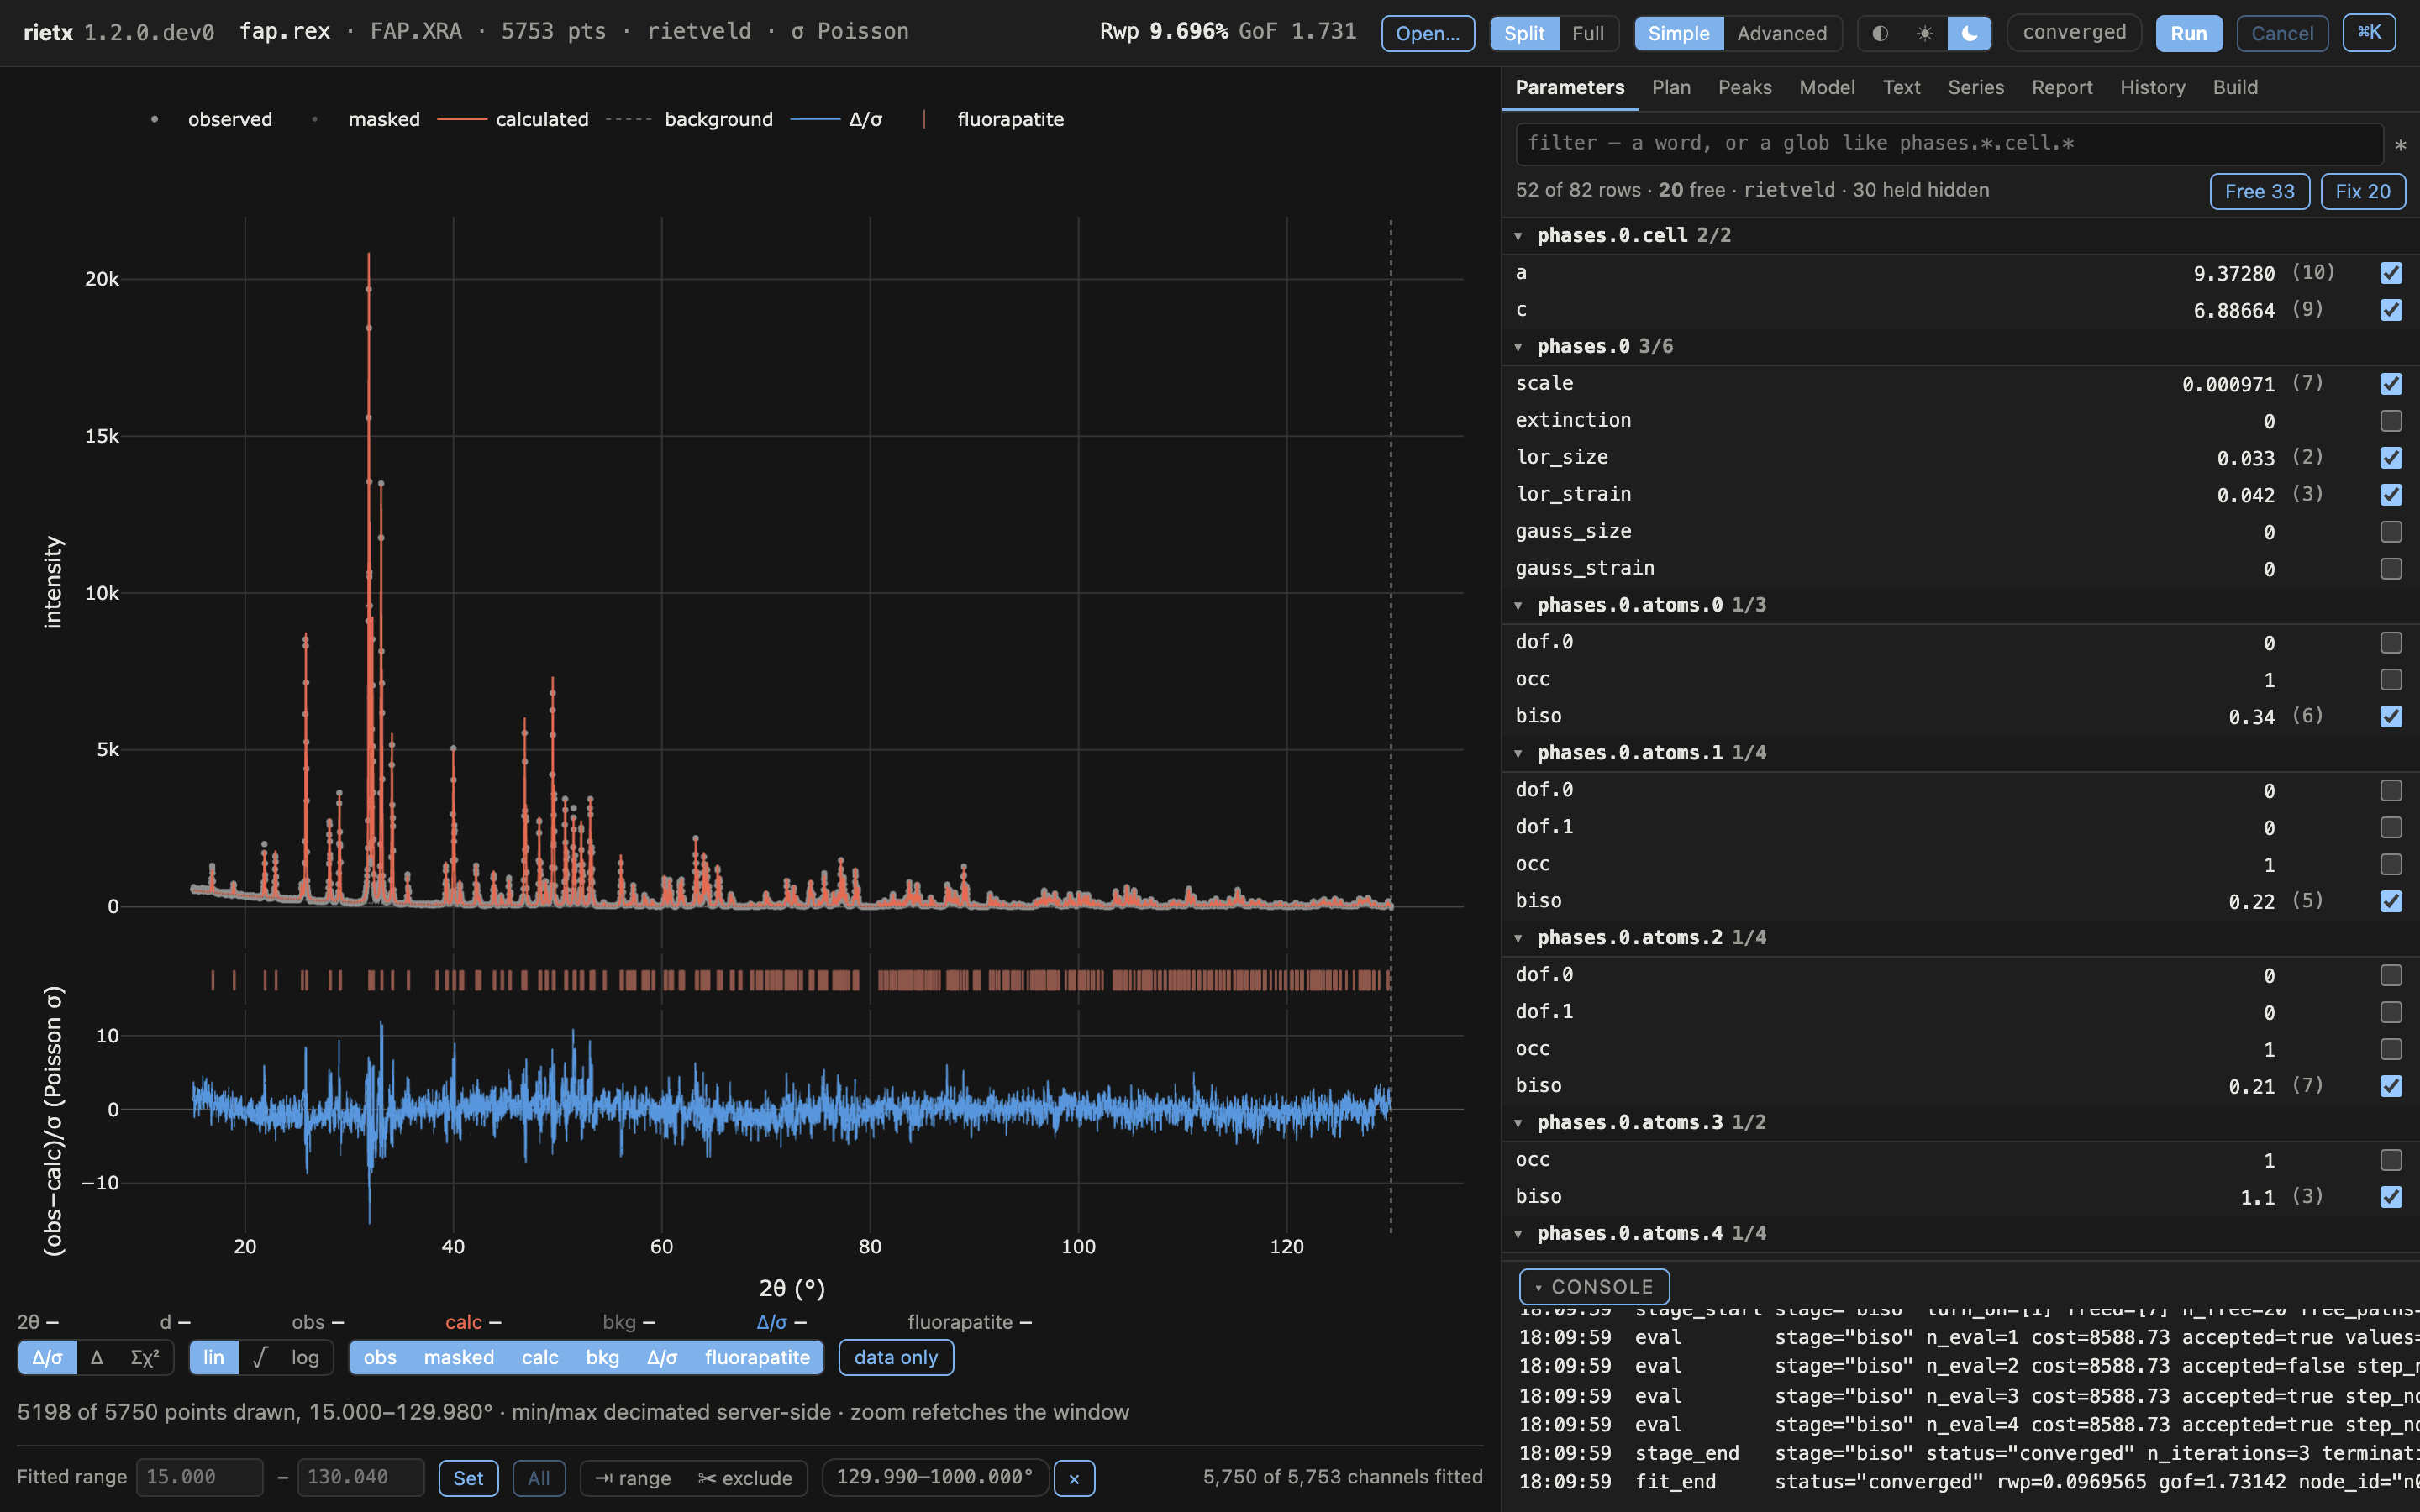
Task: Click the Cancel button
Action: (x=2282, y=33)
